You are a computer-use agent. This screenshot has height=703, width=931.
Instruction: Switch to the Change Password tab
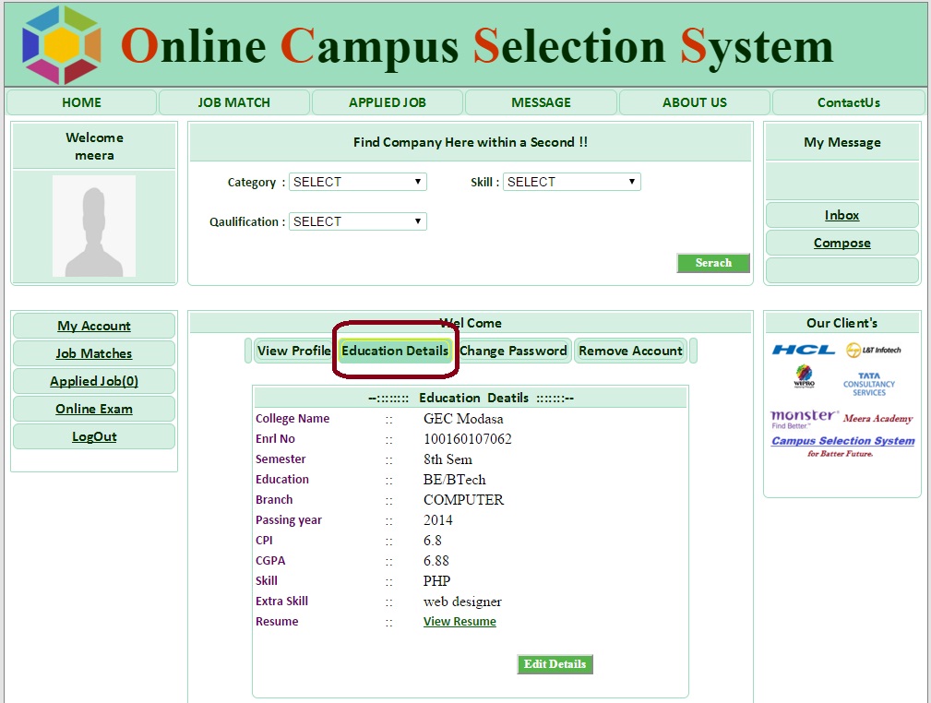(x=513, y=351)
